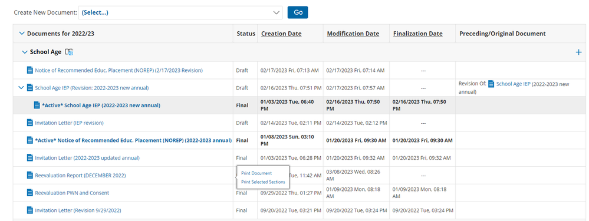The image size is (589, 221).
Task: Open Invitation Letter (Revision 9/29/2022)
Action: click(78, 210)
